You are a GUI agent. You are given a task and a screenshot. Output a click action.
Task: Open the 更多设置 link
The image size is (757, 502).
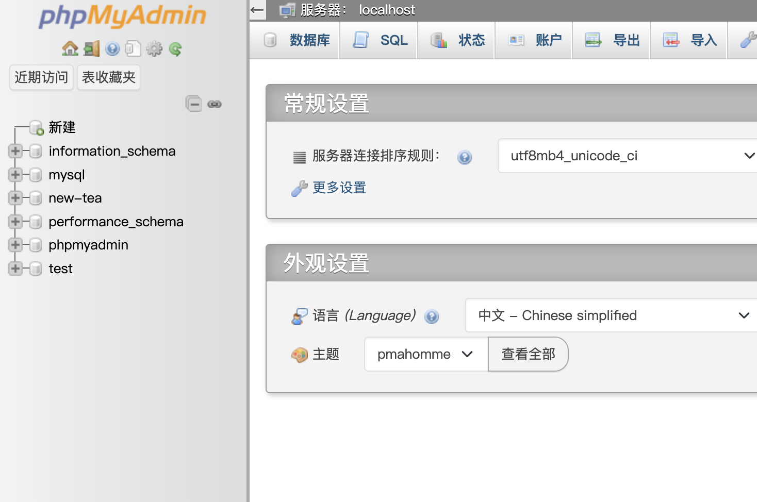click(x=339, y=188)
